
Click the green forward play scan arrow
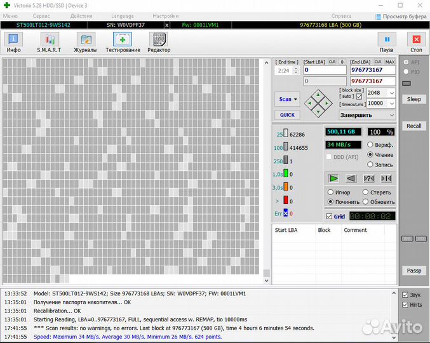click(x=333, y=178)
